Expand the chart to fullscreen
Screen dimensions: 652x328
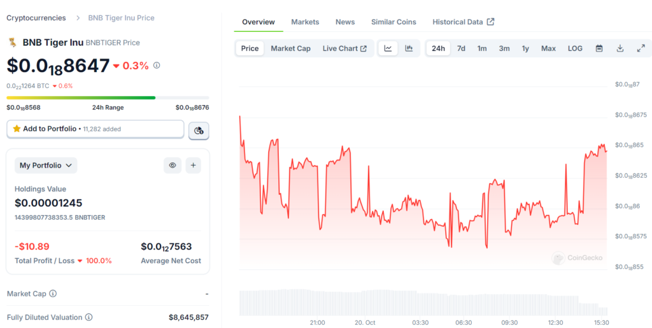[641, 48]
